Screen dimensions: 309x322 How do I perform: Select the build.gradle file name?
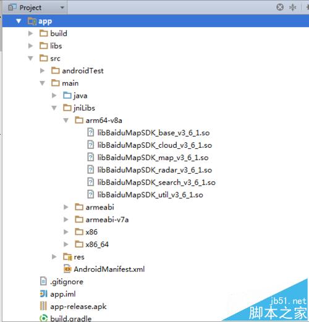point(71,319)
